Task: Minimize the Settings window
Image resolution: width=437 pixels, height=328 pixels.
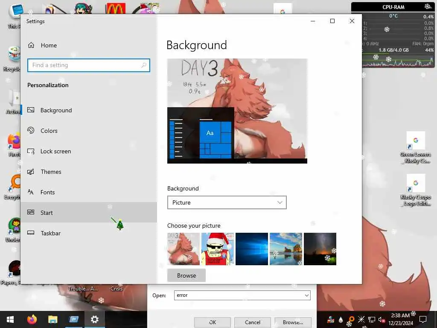Action: [x=313, y=21]
